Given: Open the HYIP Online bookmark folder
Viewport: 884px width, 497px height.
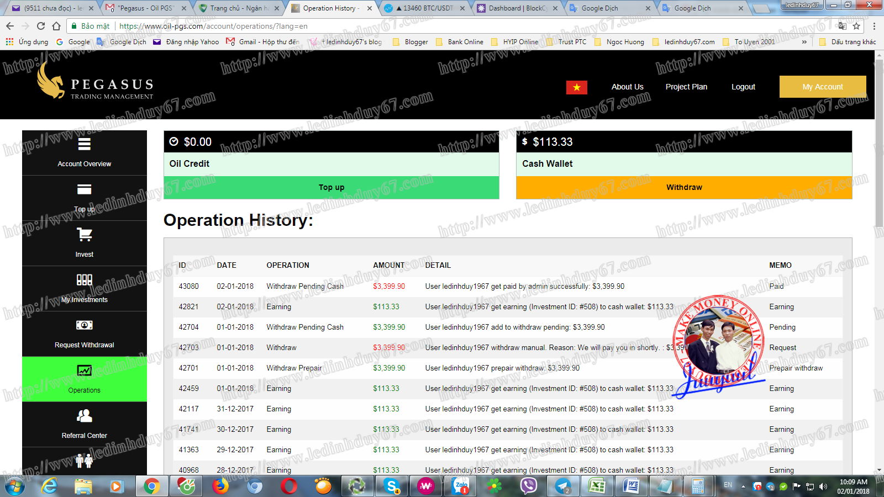Looking at the screenshot, I should [515, 42].
